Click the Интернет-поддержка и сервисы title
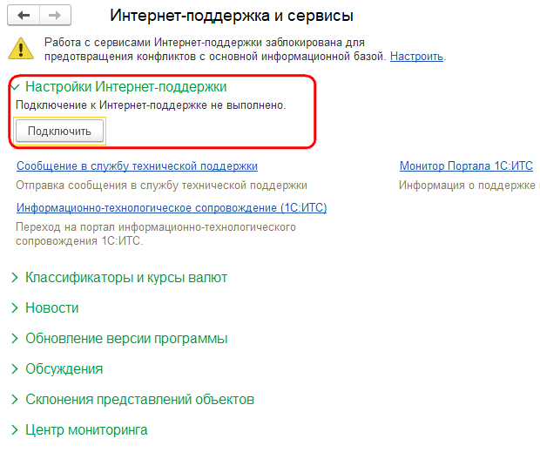This screenshot has width=540, height=459. tap(232, 16)
